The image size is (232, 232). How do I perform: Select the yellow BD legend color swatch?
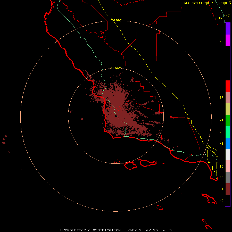[x=228, y=109]
